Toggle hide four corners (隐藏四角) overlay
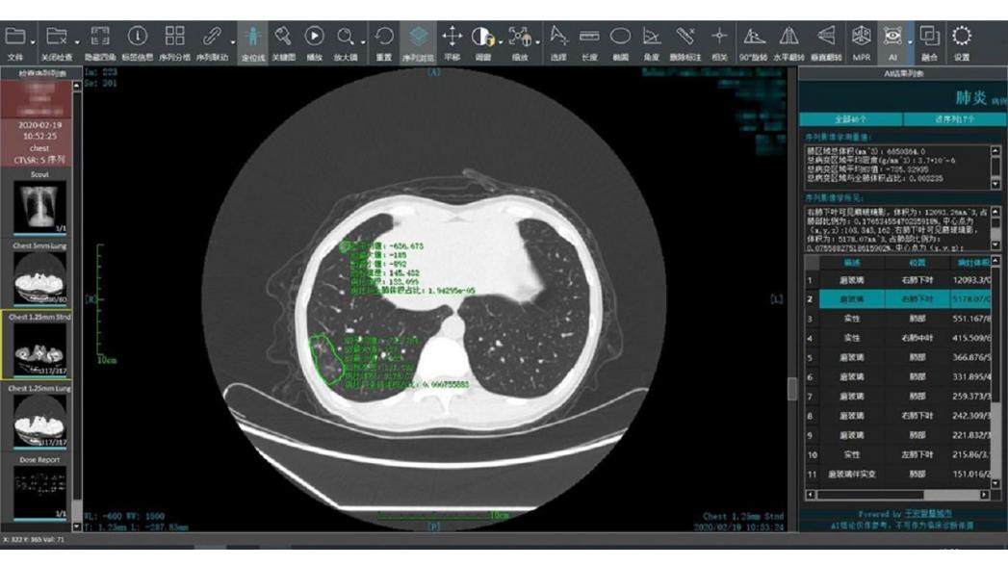The width and height of the screenshot is (1008, 566). pyautogui.click(x=99, y=37)
